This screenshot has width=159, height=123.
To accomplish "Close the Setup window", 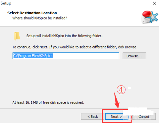I will [x=154, y=3].
